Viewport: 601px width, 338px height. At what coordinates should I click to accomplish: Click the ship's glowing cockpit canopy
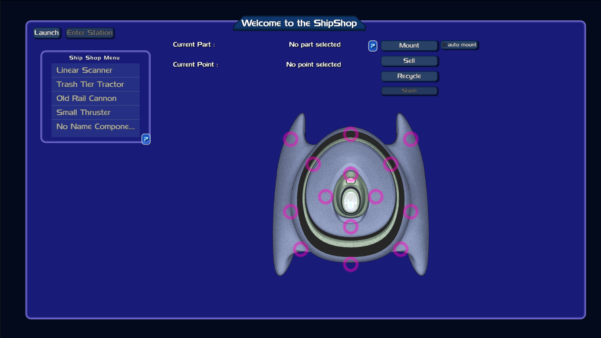click(351, 201)
